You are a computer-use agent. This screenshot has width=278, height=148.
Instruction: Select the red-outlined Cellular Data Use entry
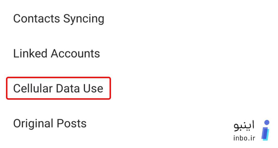pyautogui.click(x=59, y=88)
